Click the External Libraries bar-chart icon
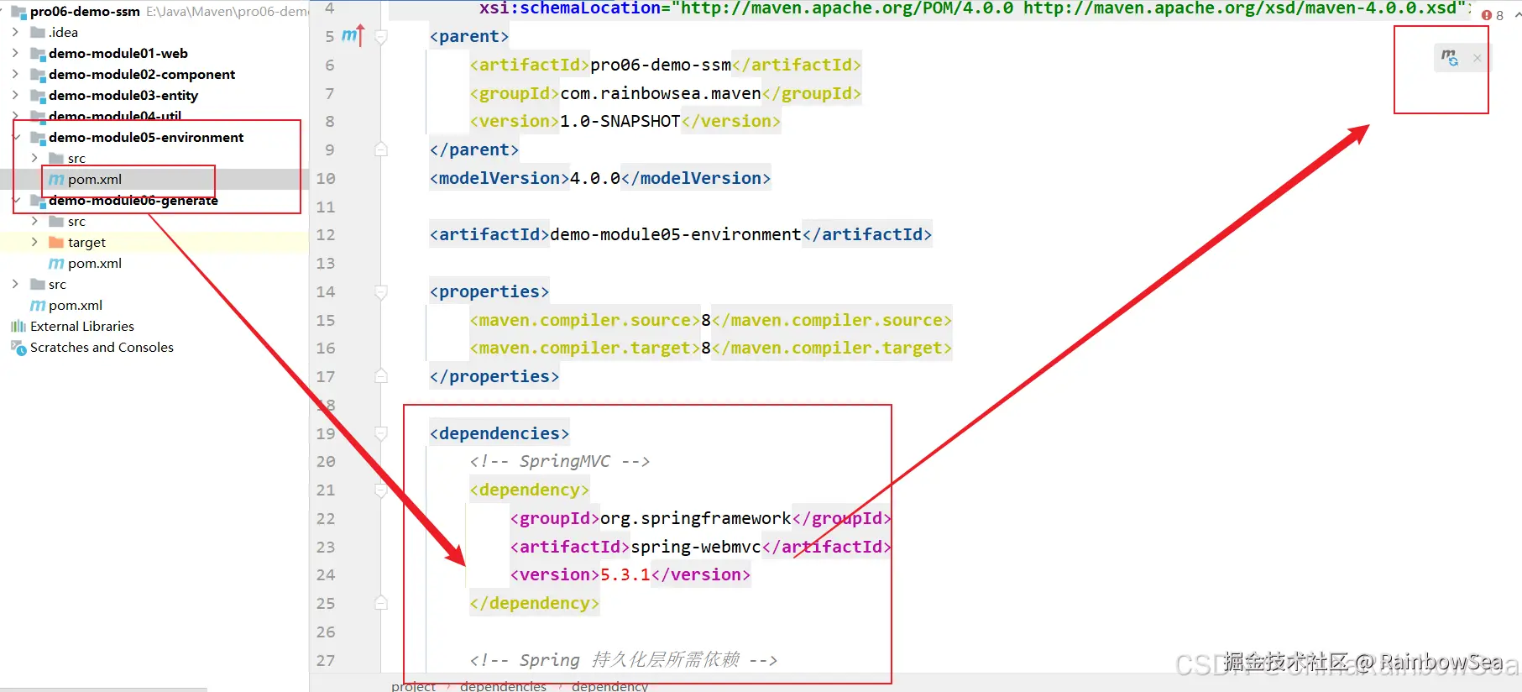This screenshot has width=1522, height=692. tap(18, 326)
